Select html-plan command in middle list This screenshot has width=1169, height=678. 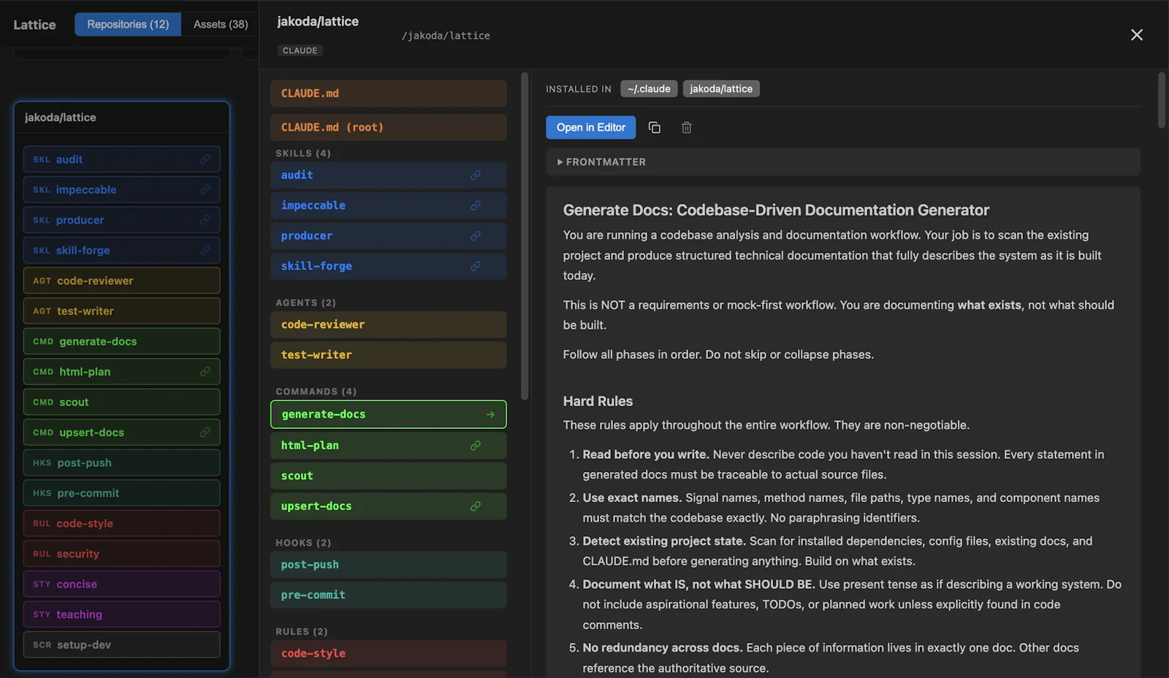click(389, 446)
